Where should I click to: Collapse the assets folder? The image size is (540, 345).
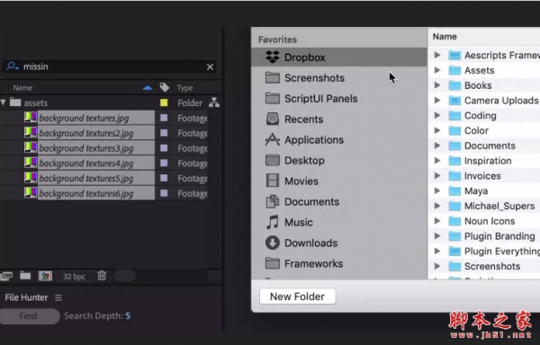4,102
